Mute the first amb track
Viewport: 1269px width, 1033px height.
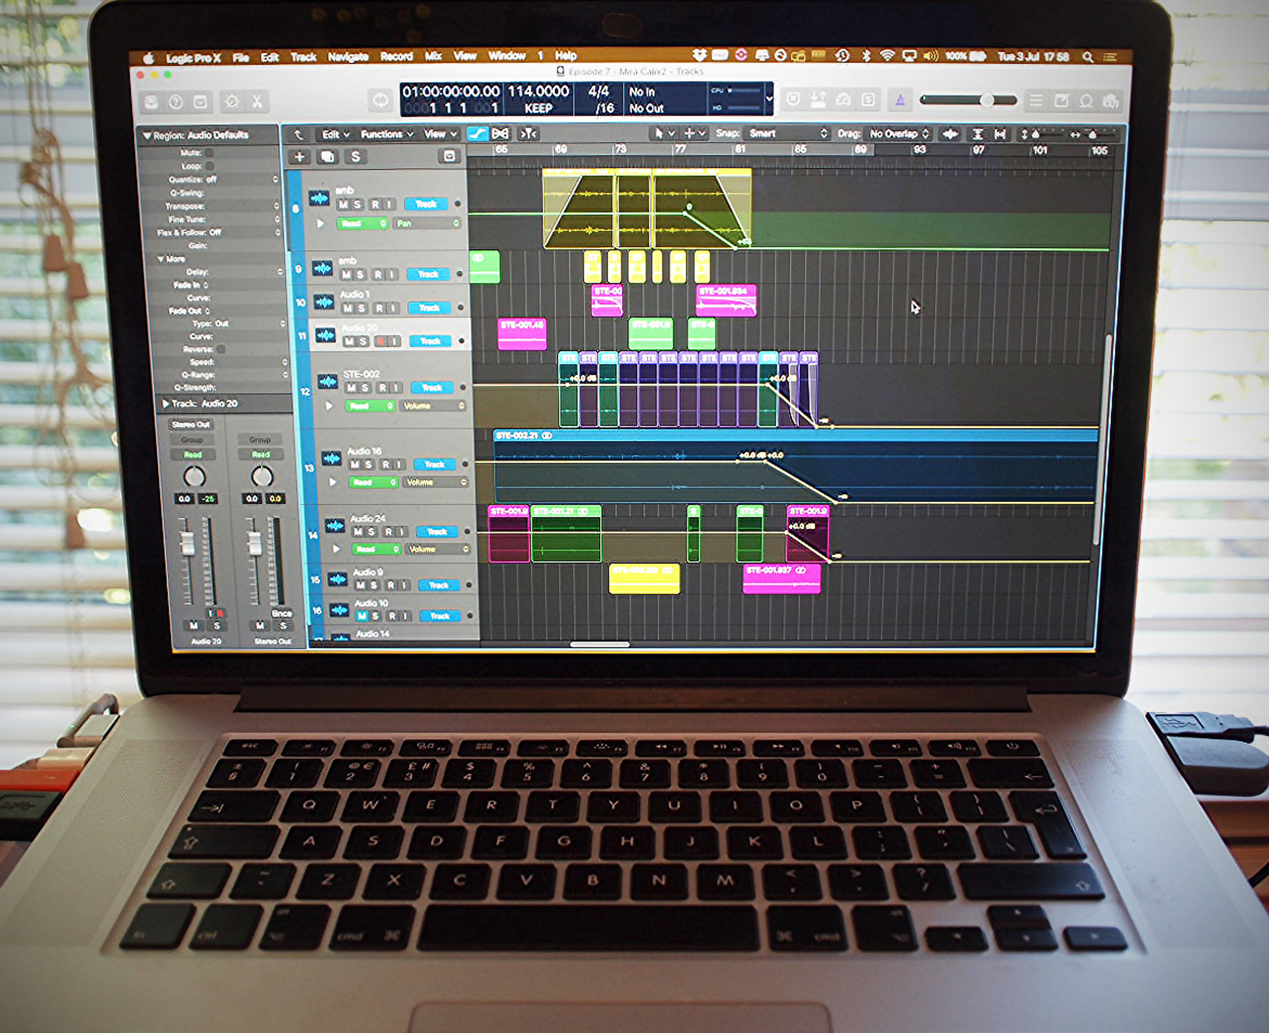[x=343, y=204]
